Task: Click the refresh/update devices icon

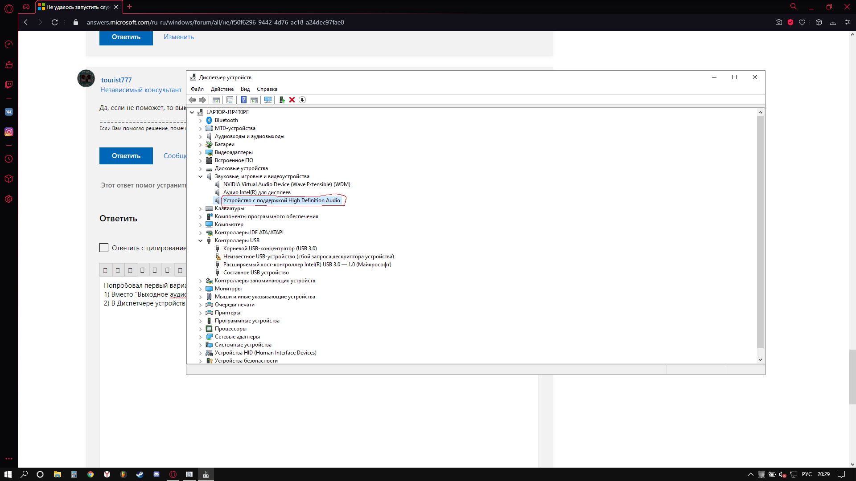Action: pyautogui.click(x=267, y=99)
